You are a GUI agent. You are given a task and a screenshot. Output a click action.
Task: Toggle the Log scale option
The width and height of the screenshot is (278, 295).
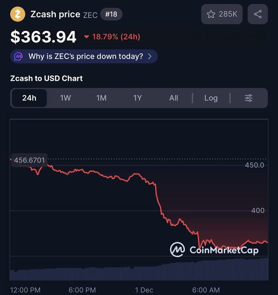(211, 98)
